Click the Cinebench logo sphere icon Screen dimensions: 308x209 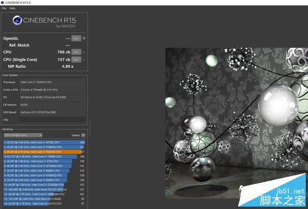point(17,20)
